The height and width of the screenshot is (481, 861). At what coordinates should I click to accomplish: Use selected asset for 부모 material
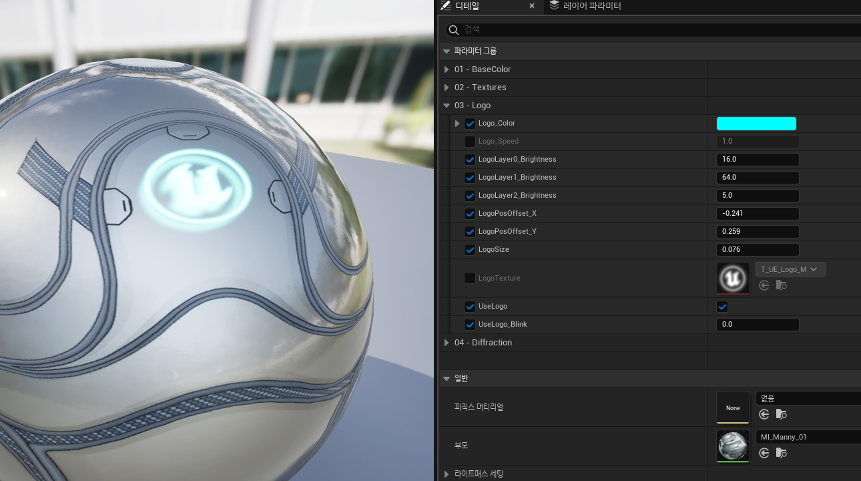point(764,453)
